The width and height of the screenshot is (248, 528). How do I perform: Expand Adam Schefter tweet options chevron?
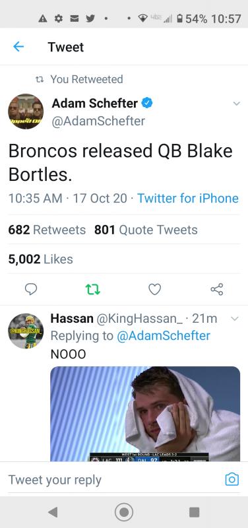click(x=237, y=104)
